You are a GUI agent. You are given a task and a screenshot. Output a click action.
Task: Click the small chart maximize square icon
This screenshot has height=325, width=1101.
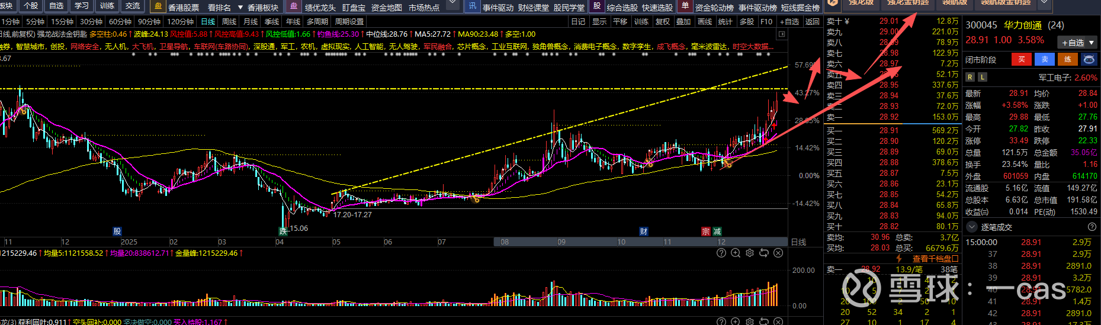coord(782,34)
